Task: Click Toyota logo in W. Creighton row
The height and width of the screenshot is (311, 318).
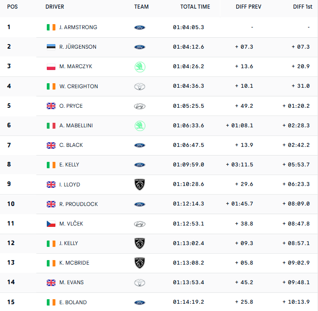Action: tap(139, 86)
